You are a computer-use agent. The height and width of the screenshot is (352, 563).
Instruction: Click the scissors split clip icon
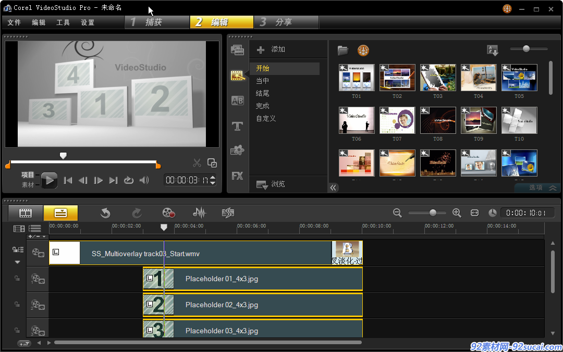click(197, 163)
